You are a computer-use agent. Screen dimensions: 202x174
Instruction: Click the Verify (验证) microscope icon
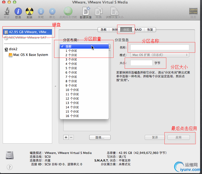[7, 11]
